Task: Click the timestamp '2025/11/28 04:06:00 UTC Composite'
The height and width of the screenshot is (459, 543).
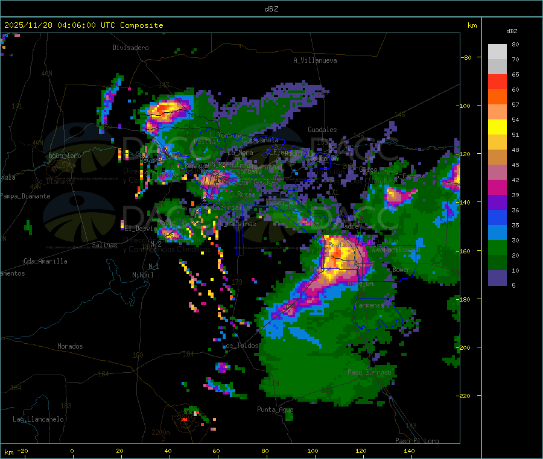Action: [x=83, y=25]
